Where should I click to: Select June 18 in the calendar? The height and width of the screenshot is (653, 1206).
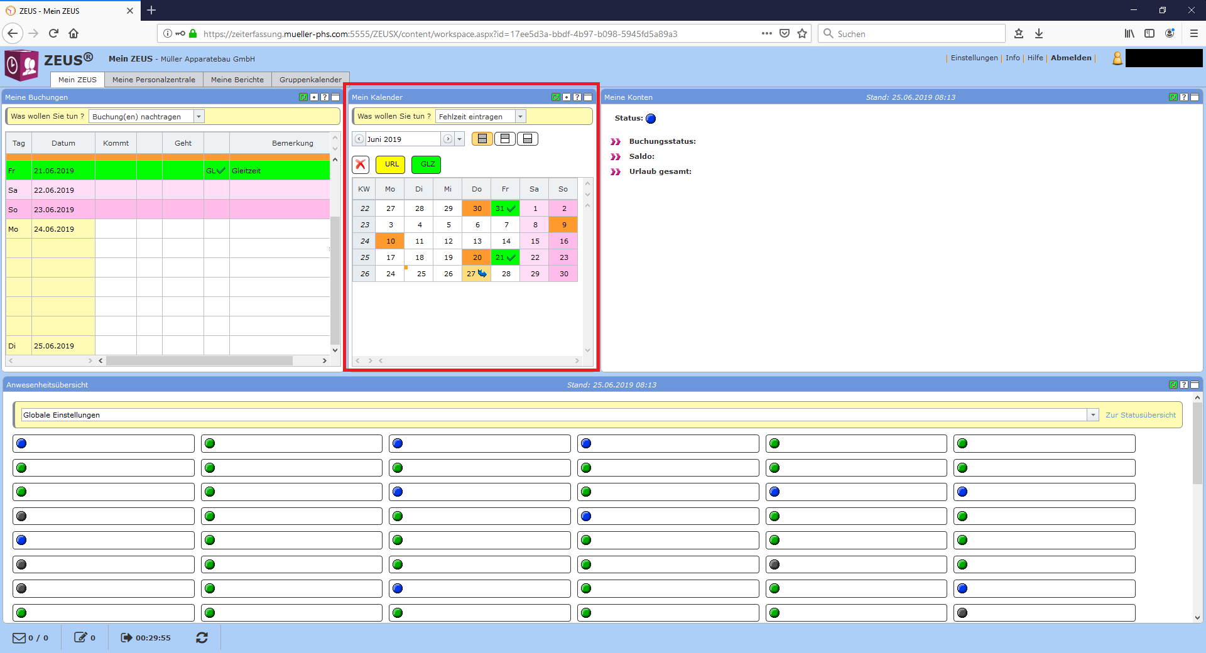pos(420,257)
